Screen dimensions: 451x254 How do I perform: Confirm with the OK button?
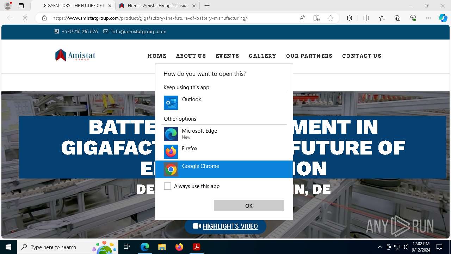(x=249, y=206)
